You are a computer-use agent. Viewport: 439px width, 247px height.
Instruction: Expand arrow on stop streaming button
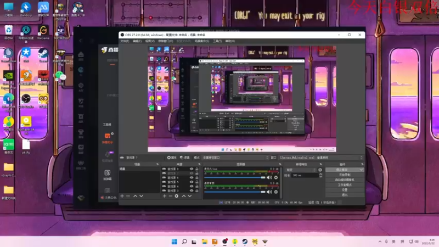tap(361, 170)
